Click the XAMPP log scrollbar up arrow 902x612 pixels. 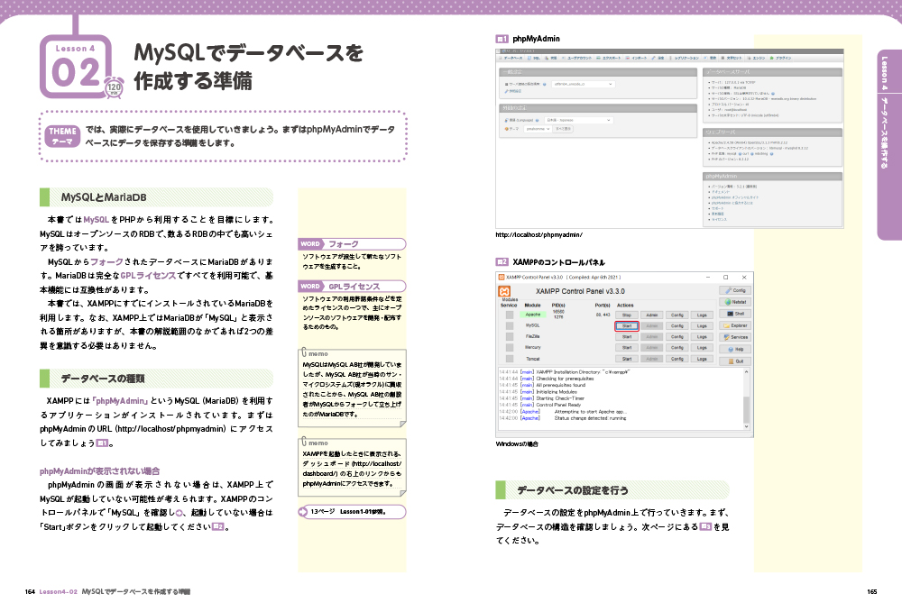(x=747, y=372)
